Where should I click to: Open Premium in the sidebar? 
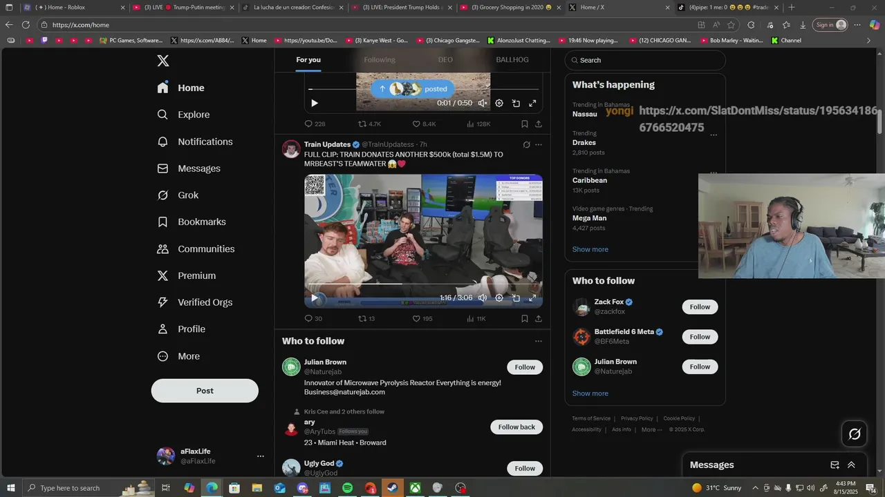[x=187, y=275]
